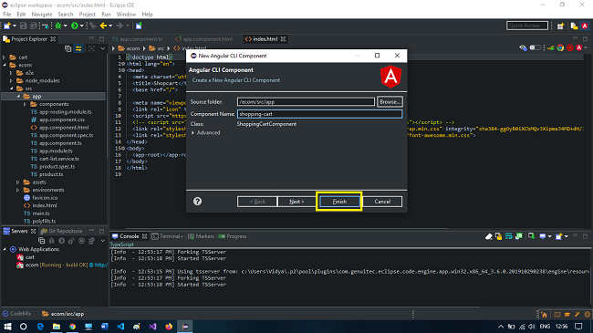Click the Next button in the dialog
The height and width of the screenshot is (333, 593).
point(296,202)
